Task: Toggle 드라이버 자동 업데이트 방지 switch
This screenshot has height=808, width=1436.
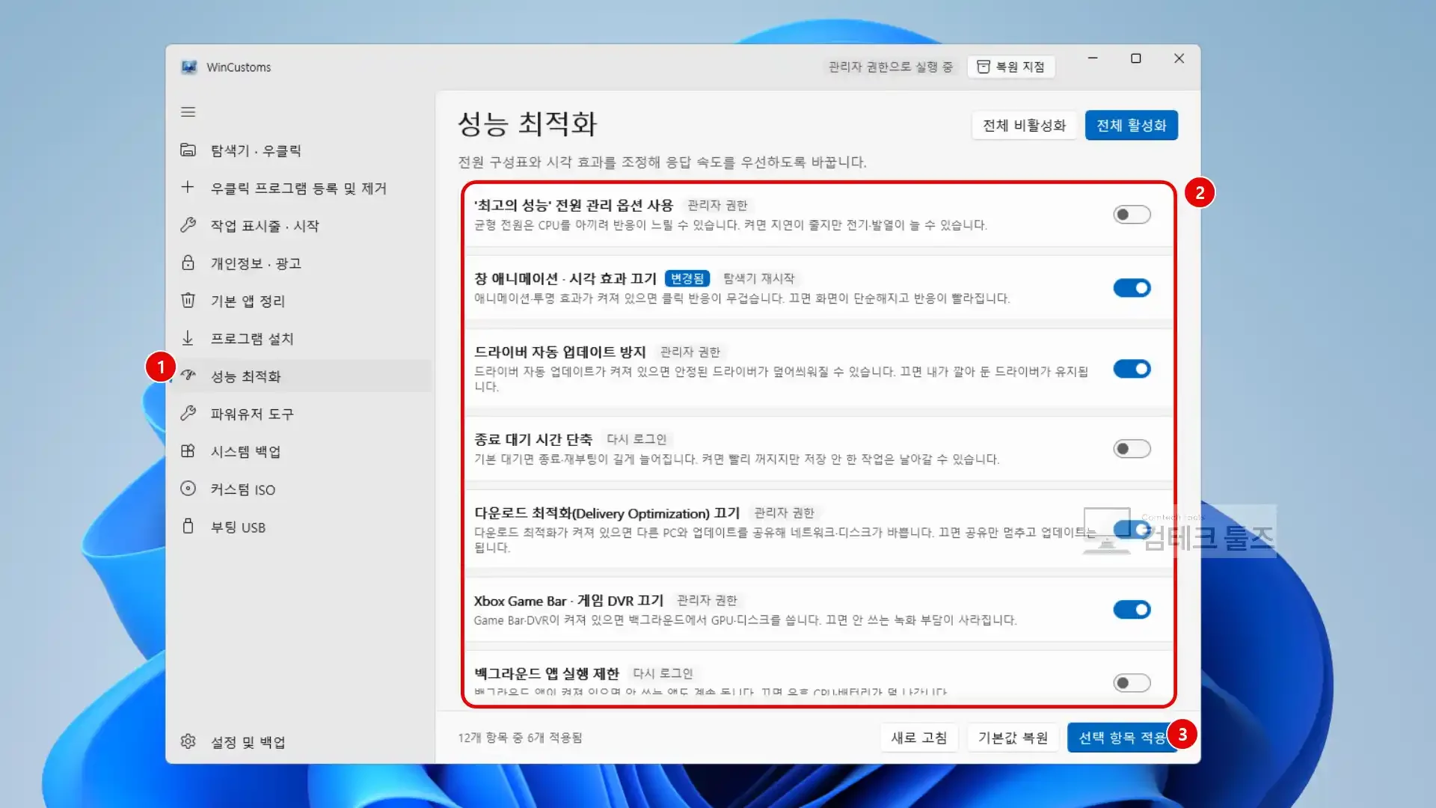Action: point(1132,369)
